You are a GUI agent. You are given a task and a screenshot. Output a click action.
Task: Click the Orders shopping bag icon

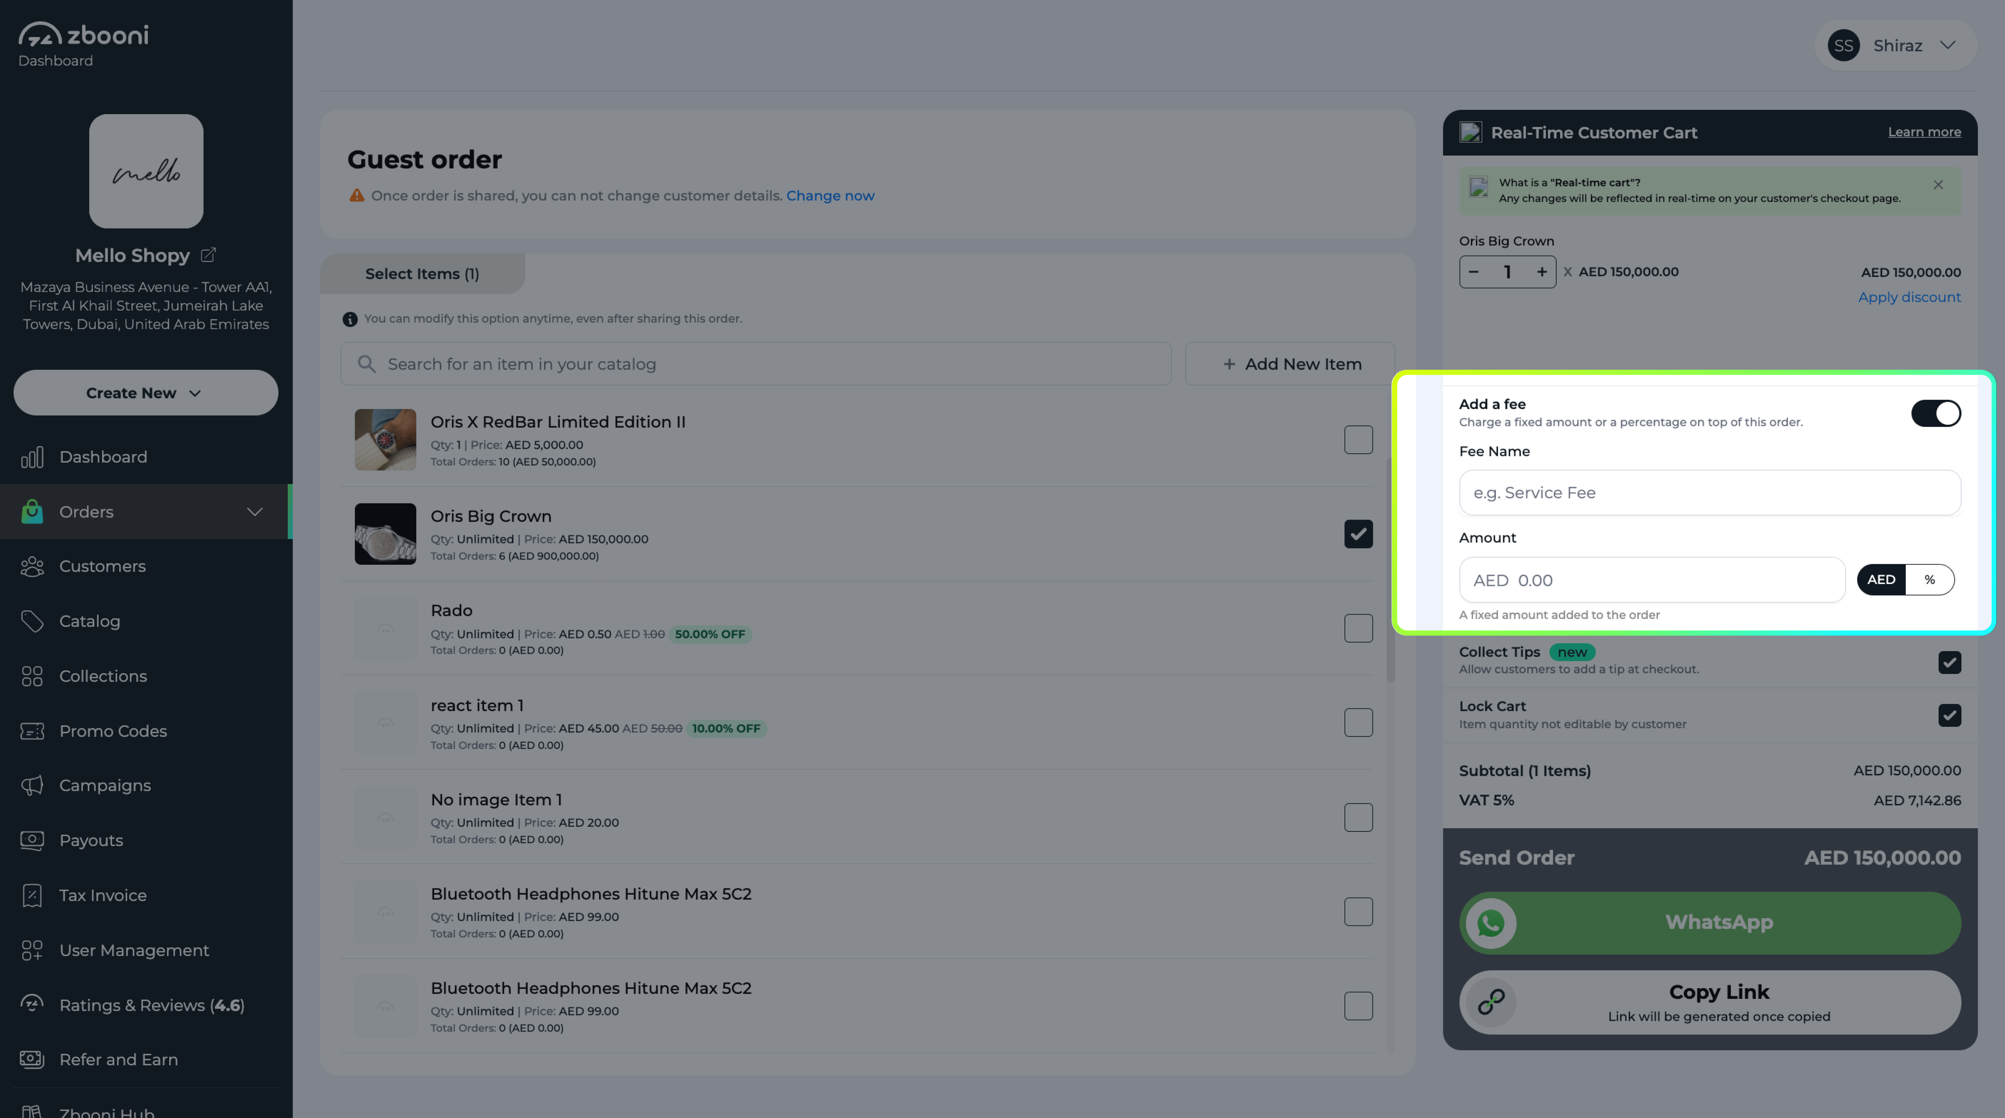click(32, 511)
